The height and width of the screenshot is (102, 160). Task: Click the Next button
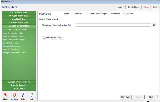[x=151, y=97]
